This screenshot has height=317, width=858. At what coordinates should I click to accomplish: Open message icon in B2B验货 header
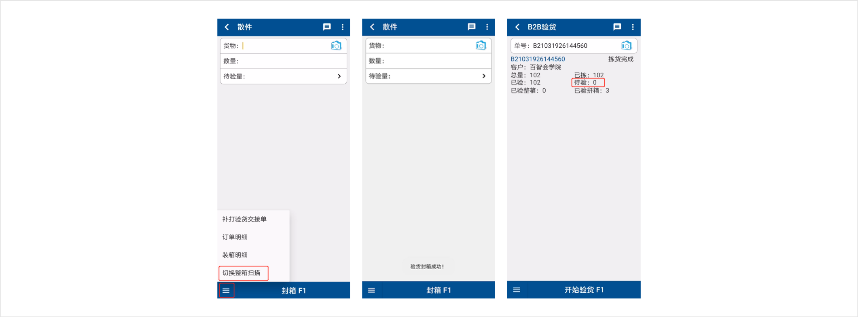pyautogui.click(x=617, y=27)
